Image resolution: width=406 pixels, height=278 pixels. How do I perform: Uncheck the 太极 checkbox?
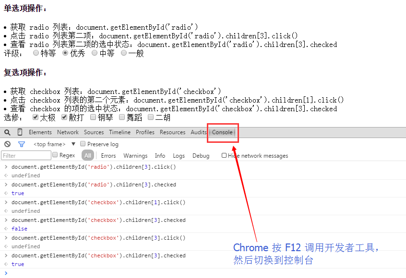[36, 117]
